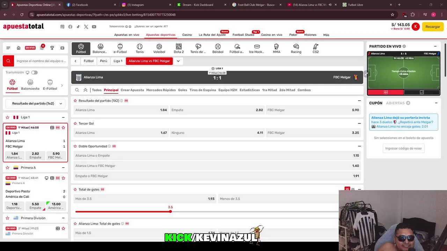Go to the home icon in sidebar
The width and height of the screenshot is (447, 251).
pyautogui.click(x=19, y=48)
